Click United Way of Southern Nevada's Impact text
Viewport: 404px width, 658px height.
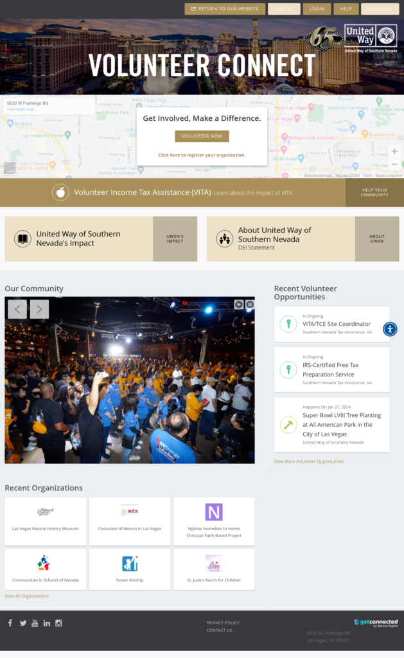(x=78, y=238)
